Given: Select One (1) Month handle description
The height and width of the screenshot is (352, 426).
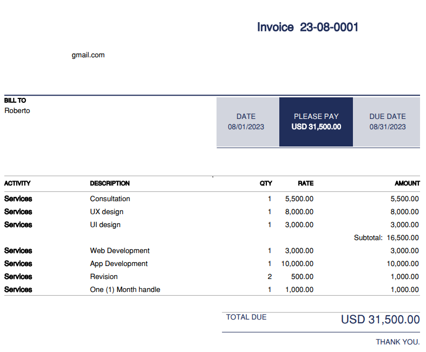Looking at the screenshot, I should click(125, 290).
